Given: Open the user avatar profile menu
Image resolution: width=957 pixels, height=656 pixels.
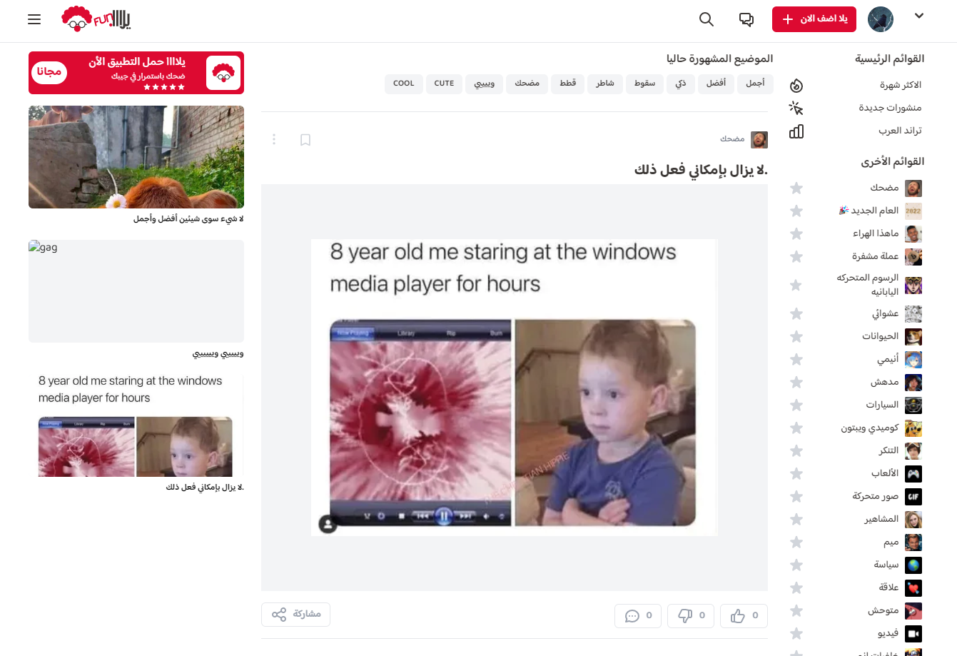Looking at the screenshot, I should point(881,19).
